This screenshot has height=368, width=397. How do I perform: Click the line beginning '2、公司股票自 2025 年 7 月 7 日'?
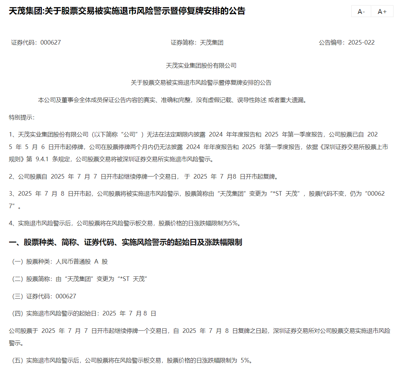click(144, 177)
